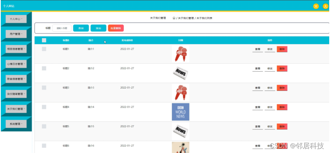
Task: Click 查看 for row 标题4
Action: point(258,107)
